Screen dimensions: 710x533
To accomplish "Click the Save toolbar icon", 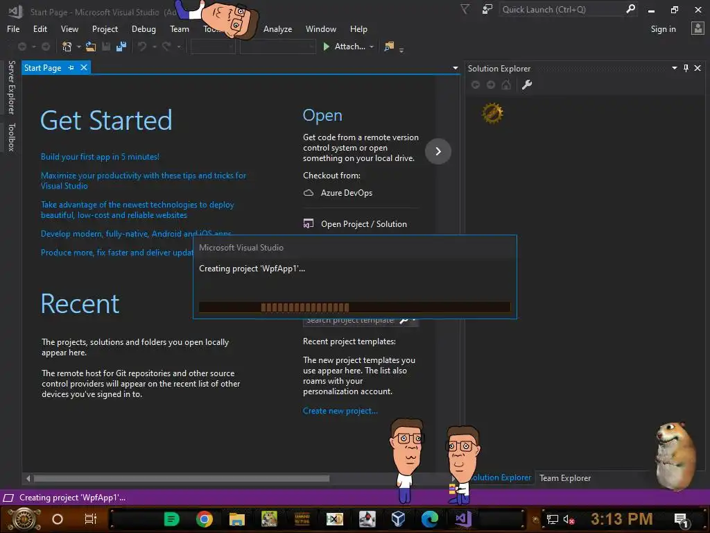I will 106,46.
